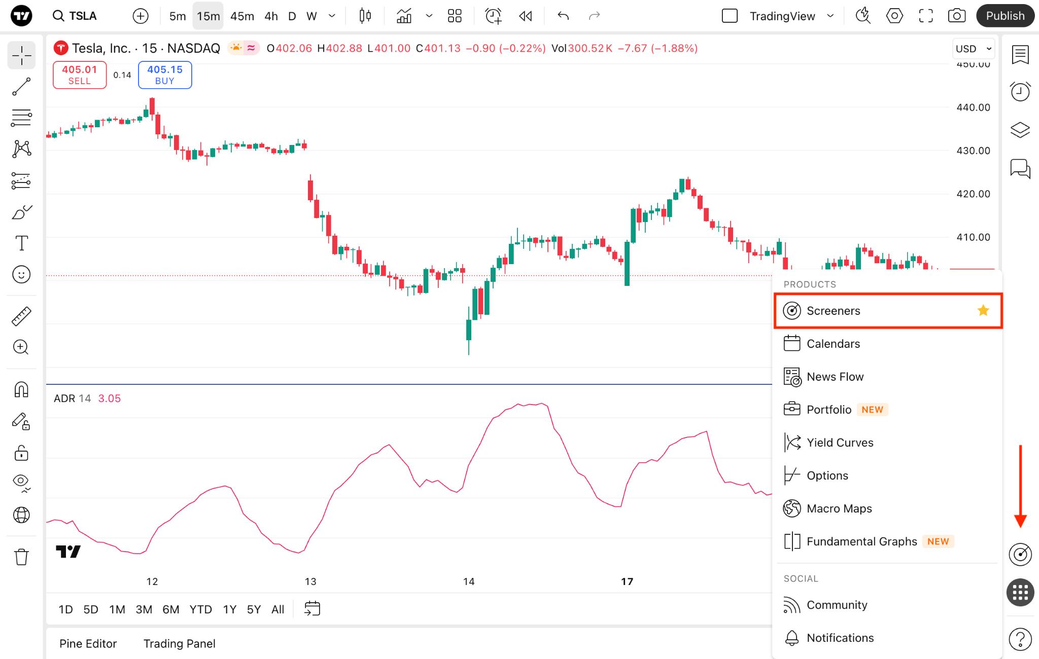Open the indicators chart icon
Viewport: 1039px width, 659px height.
click(404, 16)
